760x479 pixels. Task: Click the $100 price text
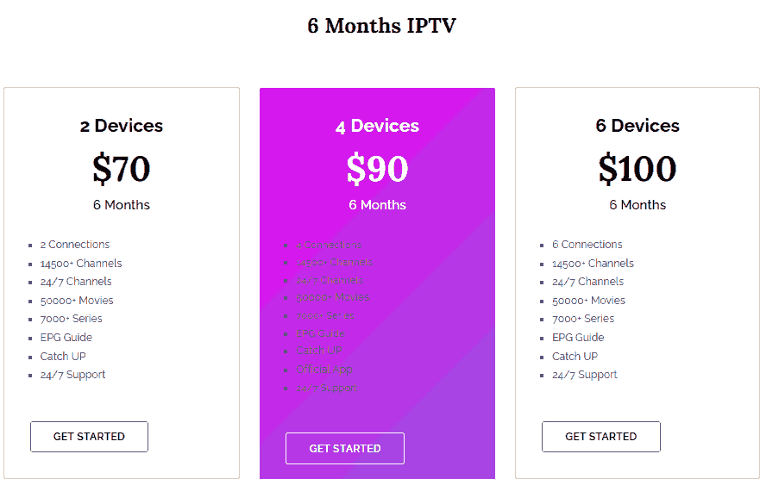click(638, 169)
